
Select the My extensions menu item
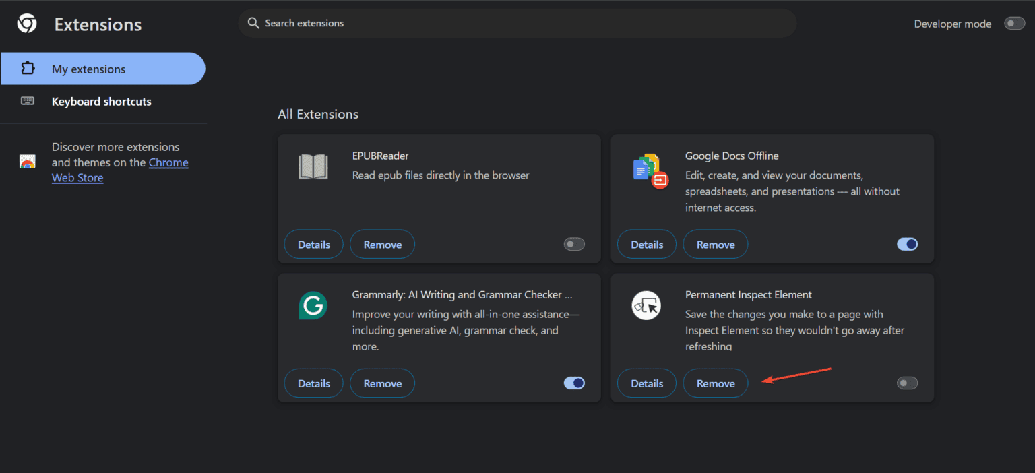pyautogui.click(x=102, y=69)
